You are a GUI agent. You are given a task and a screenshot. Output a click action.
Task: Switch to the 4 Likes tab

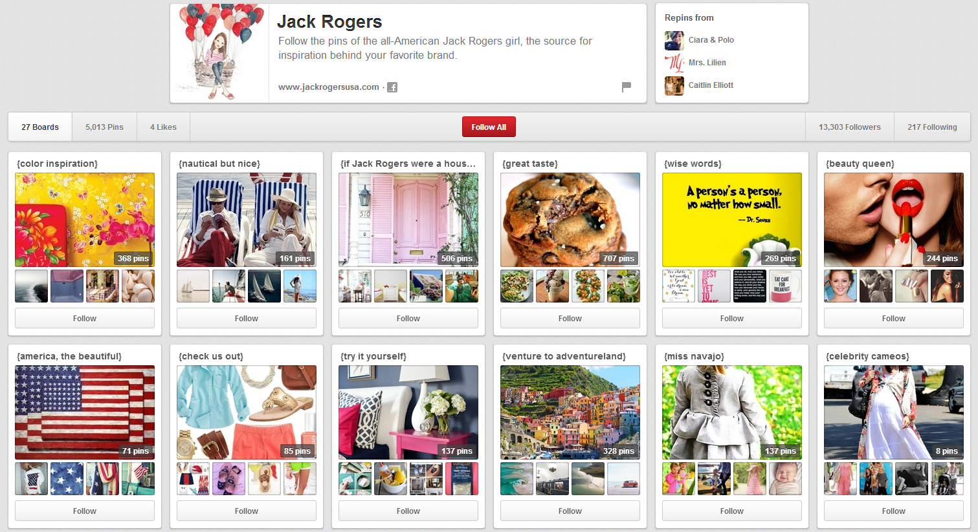click(163, 127)
